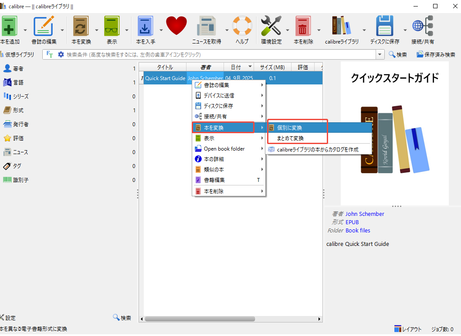
Task: Click the Save to disk (ディスクに保存) floppy icon
Action: 385,26
